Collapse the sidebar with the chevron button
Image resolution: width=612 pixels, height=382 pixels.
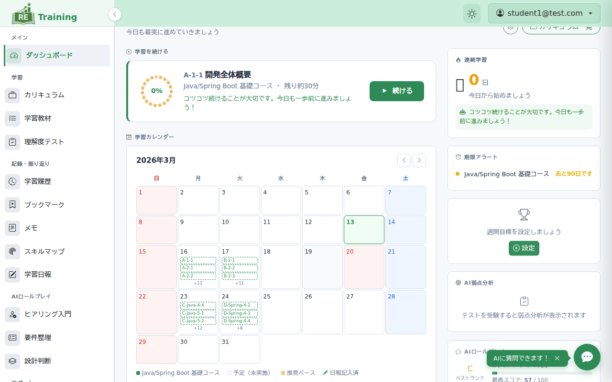tap(115, 14)
